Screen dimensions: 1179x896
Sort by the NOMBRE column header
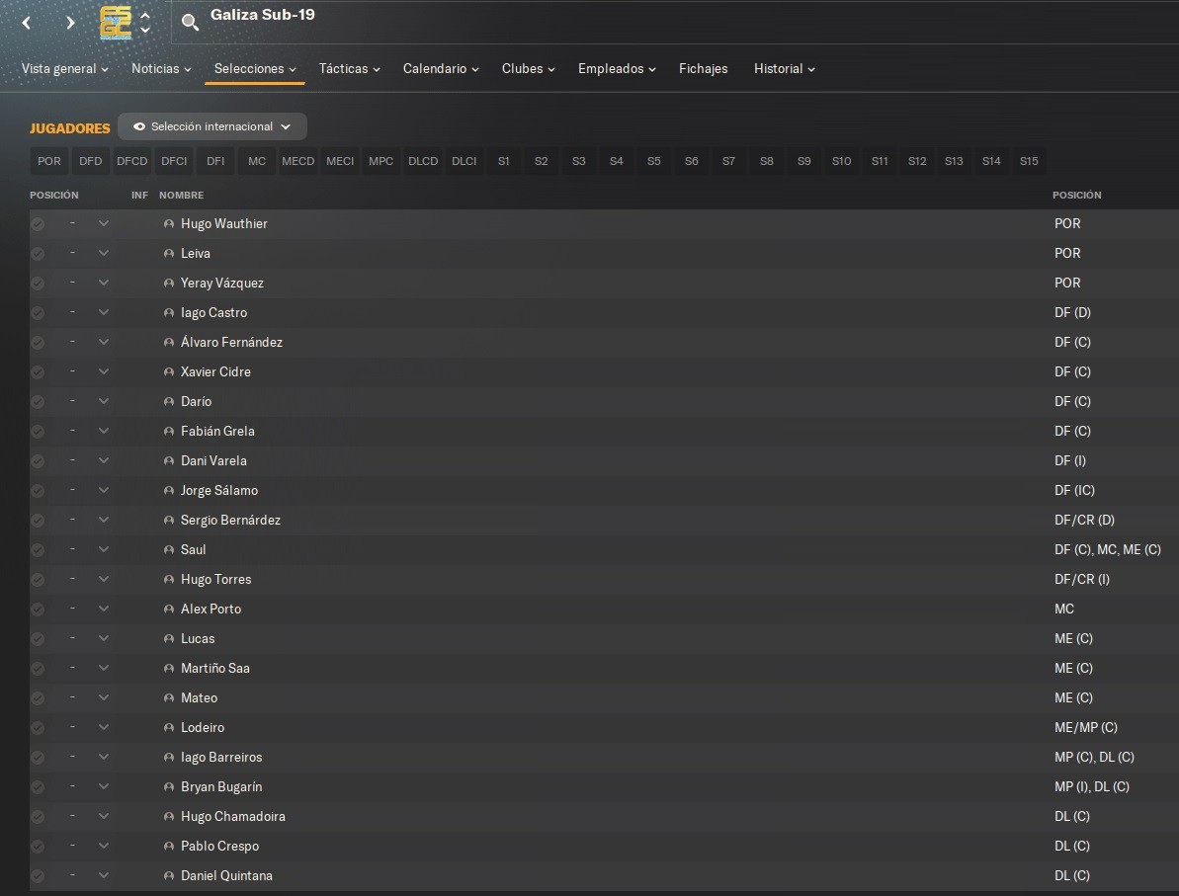(181, 195)
